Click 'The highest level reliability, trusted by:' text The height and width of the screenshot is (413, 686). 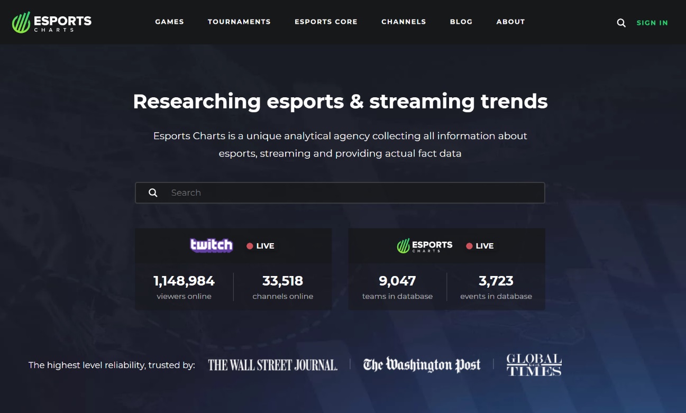(112, 365)
